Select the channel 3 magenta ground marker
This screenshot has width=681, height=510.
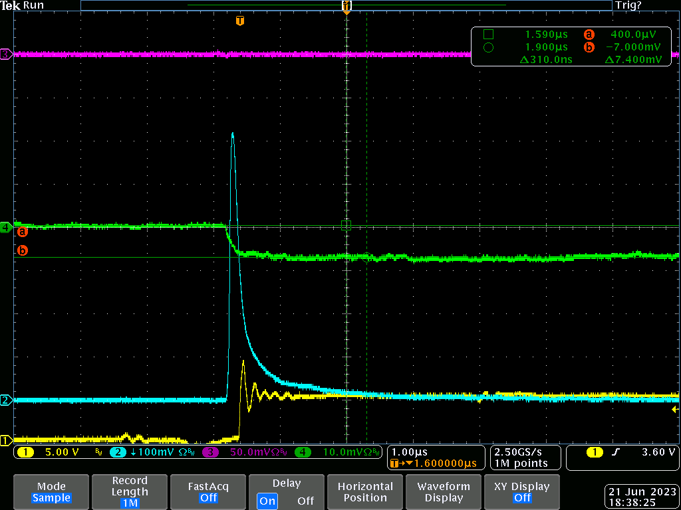[6, 54]
